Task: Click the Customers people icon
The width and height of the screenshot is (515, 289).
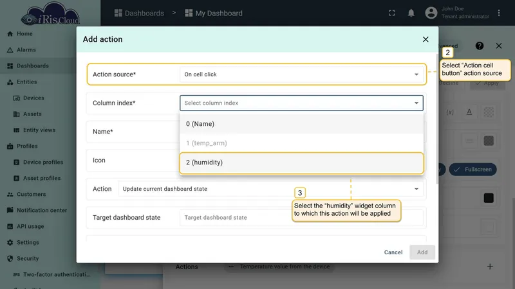Action: (x=10, y=195)
